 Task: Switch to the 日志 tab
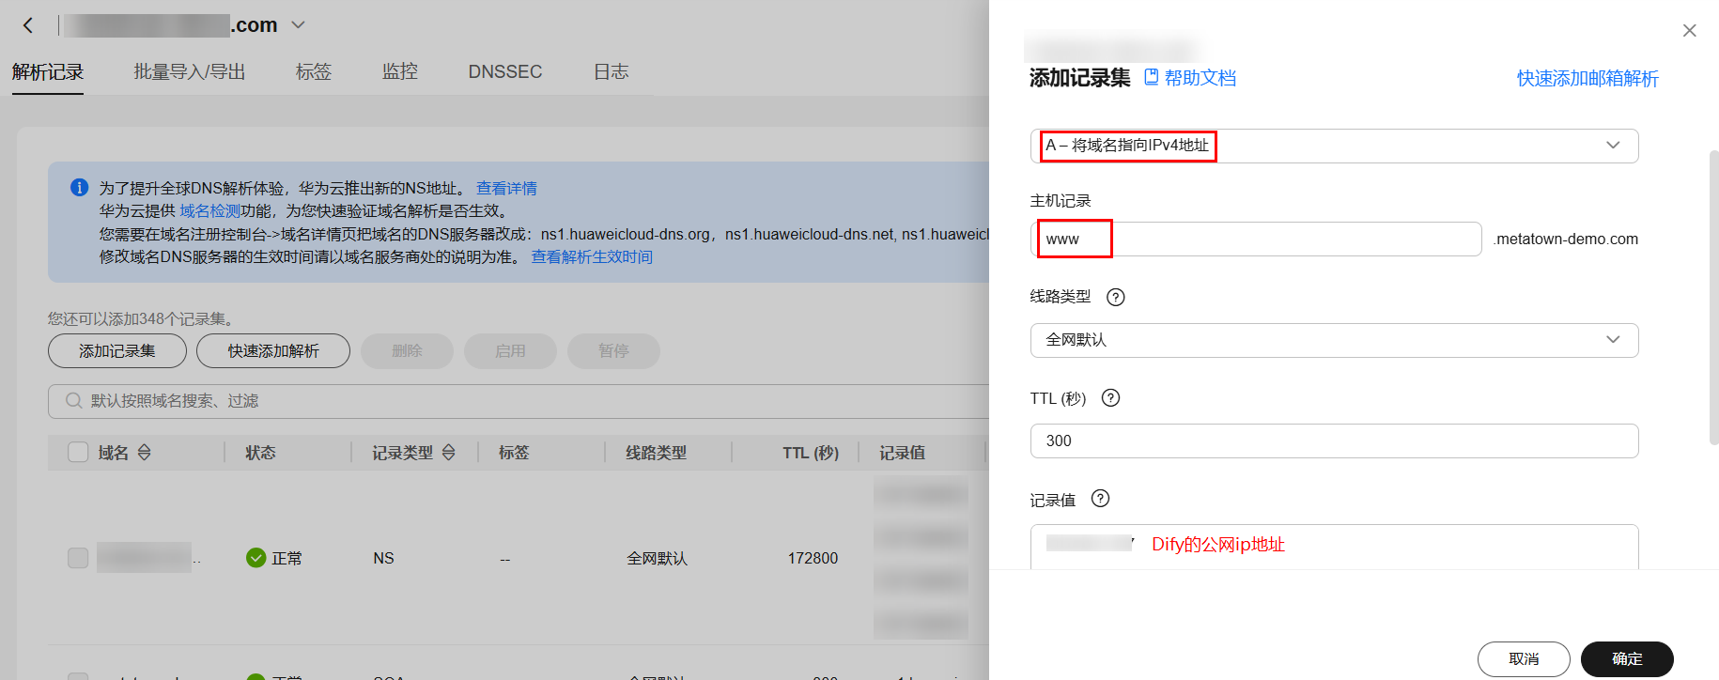(x=612, y=71)
